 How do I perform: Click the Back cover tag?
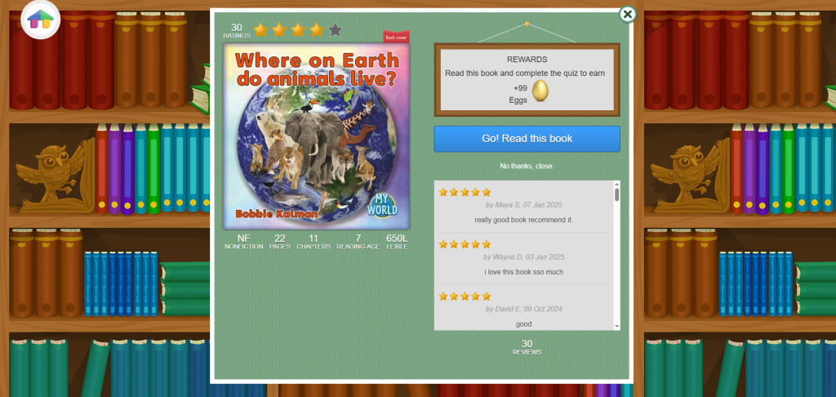pyautogui.click(x=396, y=37)
